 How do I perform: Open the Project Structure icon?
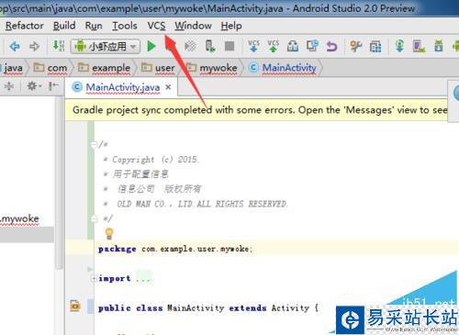(x=375, y=47)
